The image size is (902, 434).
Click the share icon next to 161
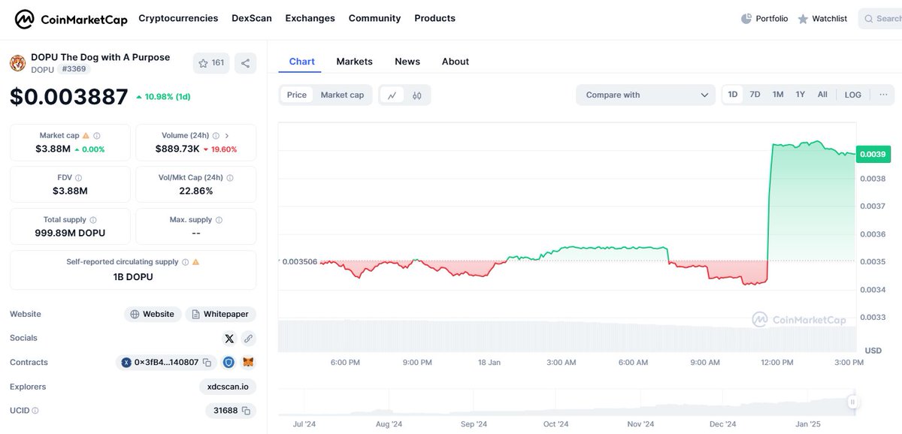[245, 63]
